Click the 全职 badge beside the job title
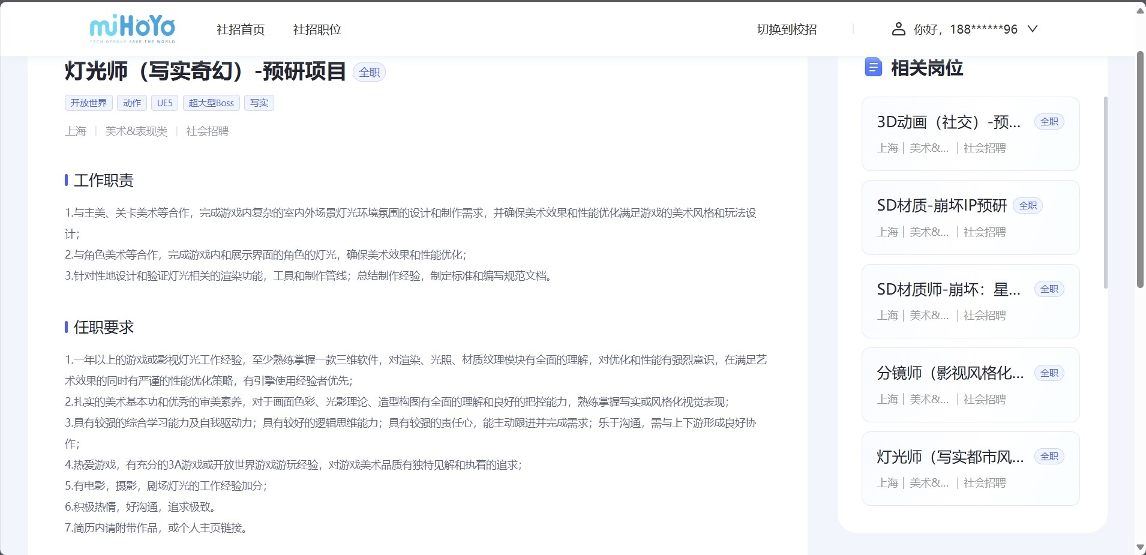1146x555 pixels. (x=369, y=72)
